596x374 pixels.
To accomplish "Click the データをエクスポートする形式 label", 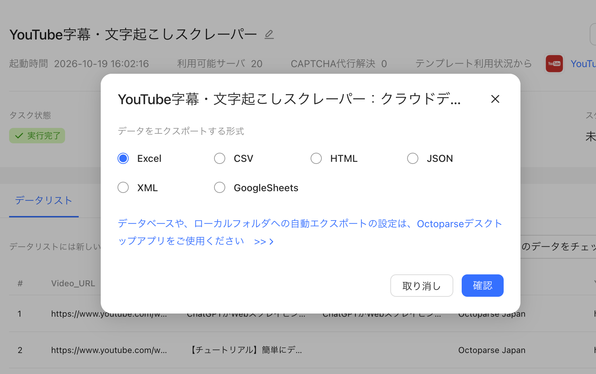I will tap(181, 131).
